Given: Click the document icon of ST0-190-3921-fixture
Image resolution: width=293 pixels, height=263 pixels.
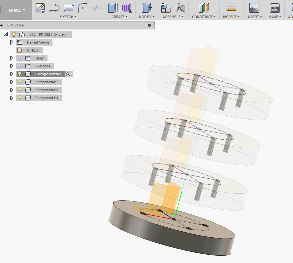Looking at the screenshot, I should (x=22, y=34).
